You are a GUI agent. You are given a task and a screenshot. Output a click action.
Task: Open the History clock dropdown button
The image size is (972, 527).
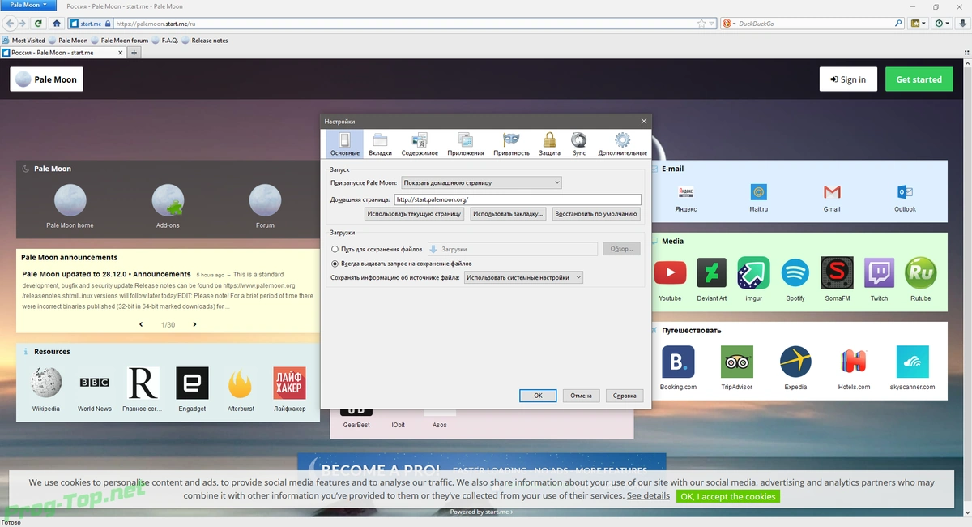click(942, 24)
